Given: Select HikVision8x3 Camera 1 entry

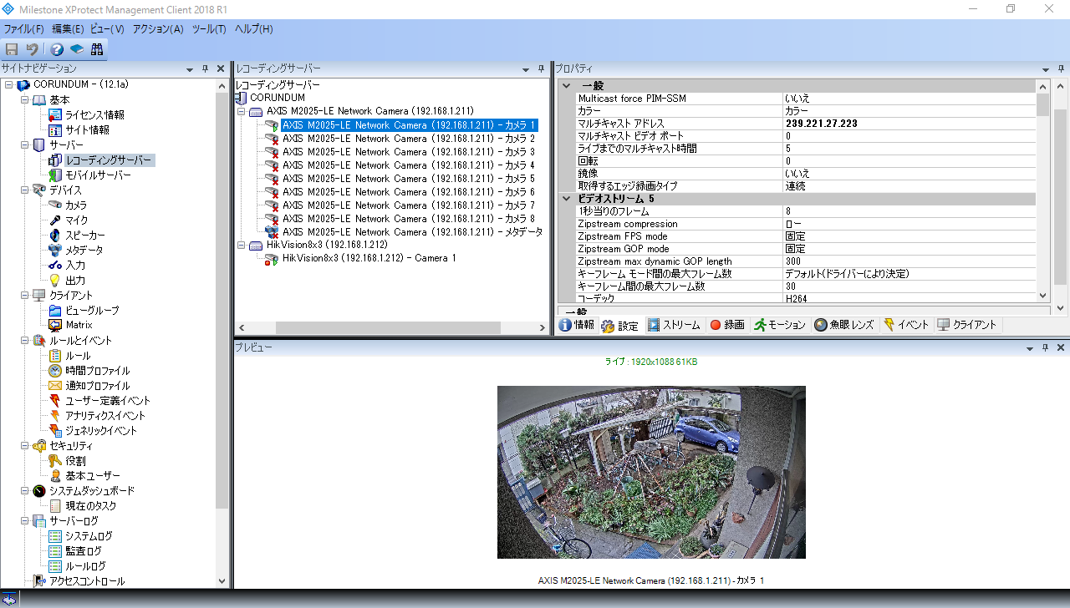Looking at the screenshot, I should (x=369, y=259).
